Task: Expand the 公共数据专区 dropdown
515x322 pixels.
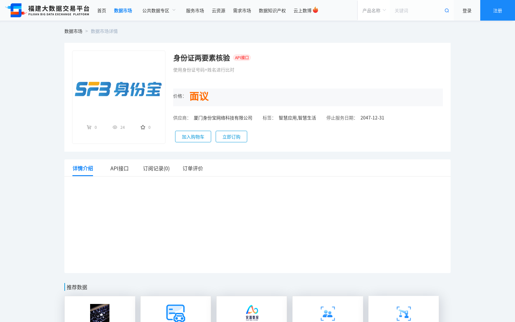Action: coord(159,11)
